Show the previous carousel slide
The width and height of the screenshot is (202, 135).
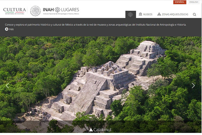(7, 85)
